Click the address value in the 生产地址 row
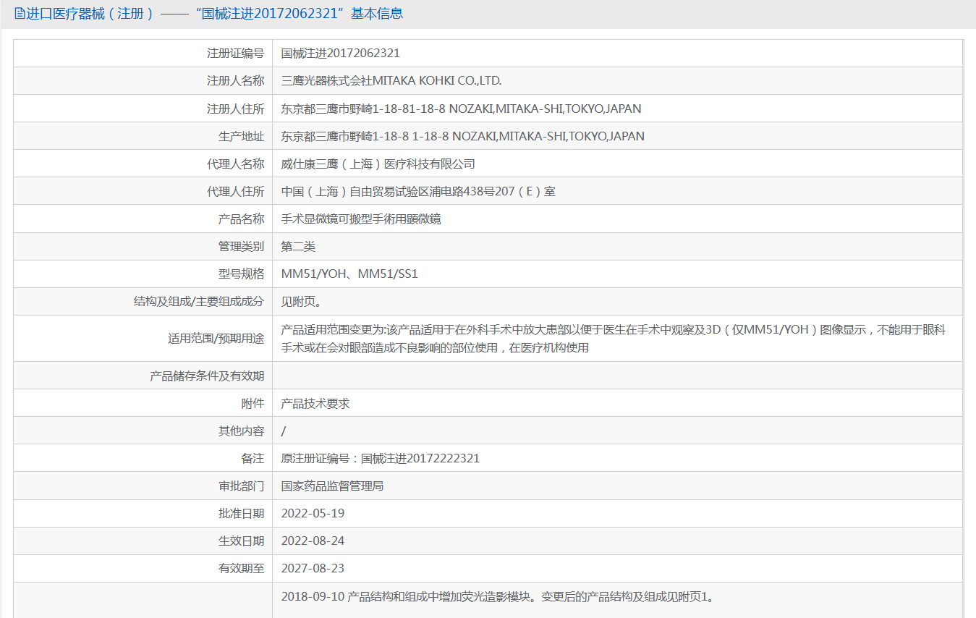The height and width of the screenshot is (618, 976). tap(463, 136)
